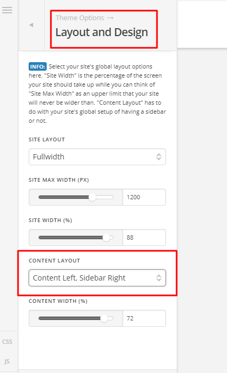Open the Content Layout select box

97,278
